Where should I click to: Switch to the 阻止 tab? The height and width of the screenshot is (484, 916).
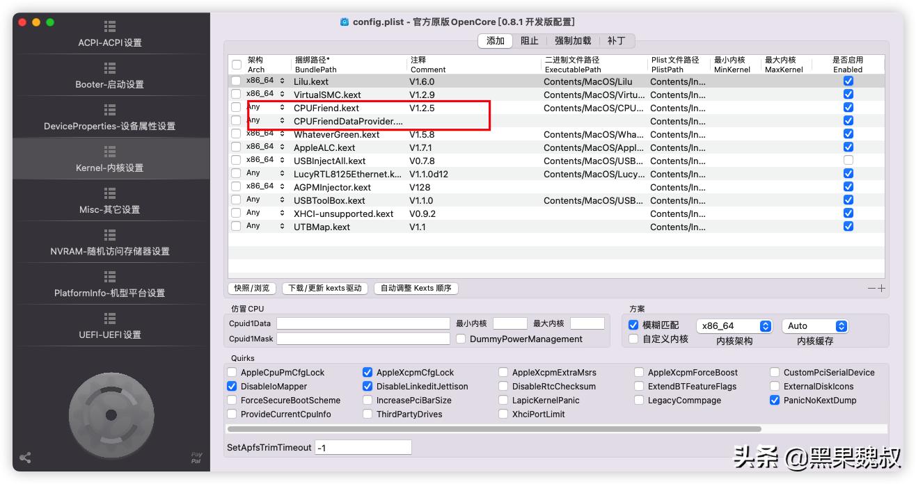[531, 41]
